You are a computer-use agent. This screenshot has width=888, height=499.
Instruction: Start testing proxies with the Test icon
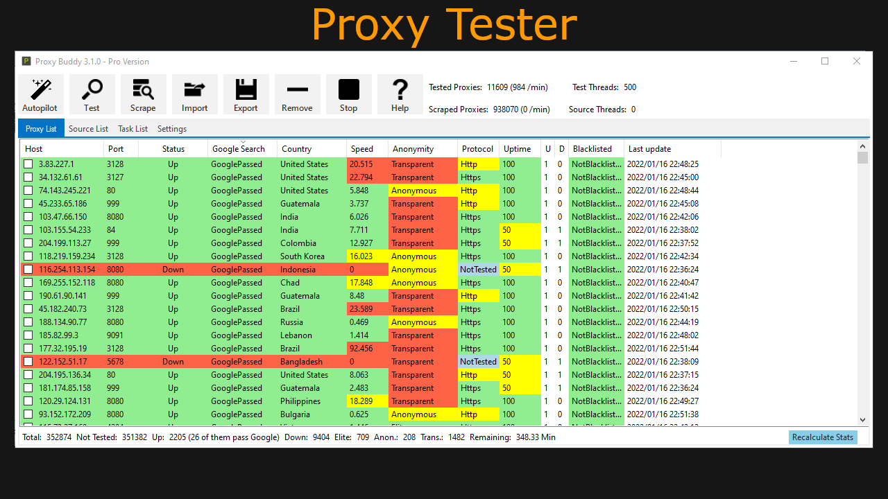click(x=92, y=94)
